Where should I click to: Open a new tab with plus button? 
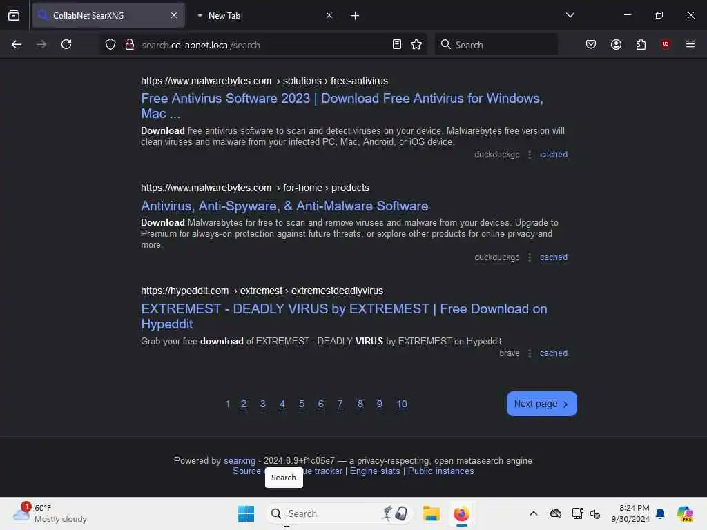pyautogui.click(x=356, y=16)
